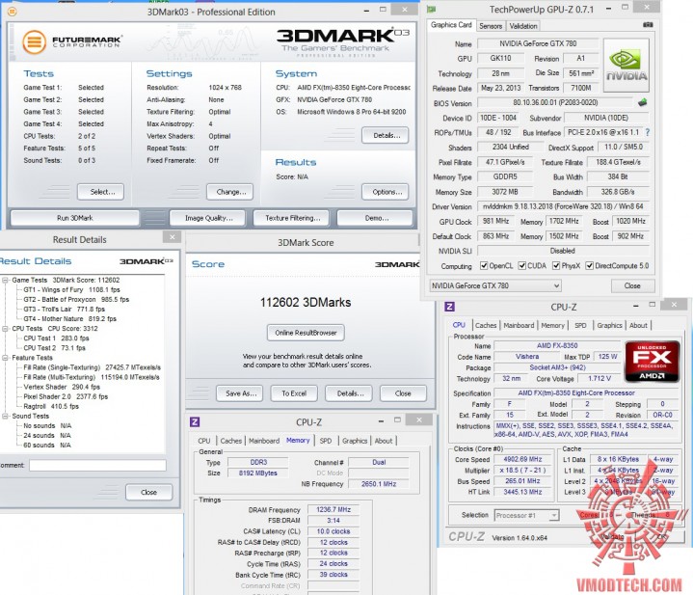
Task: Open the Online ResultBrowser
Action: coord(306,333)
